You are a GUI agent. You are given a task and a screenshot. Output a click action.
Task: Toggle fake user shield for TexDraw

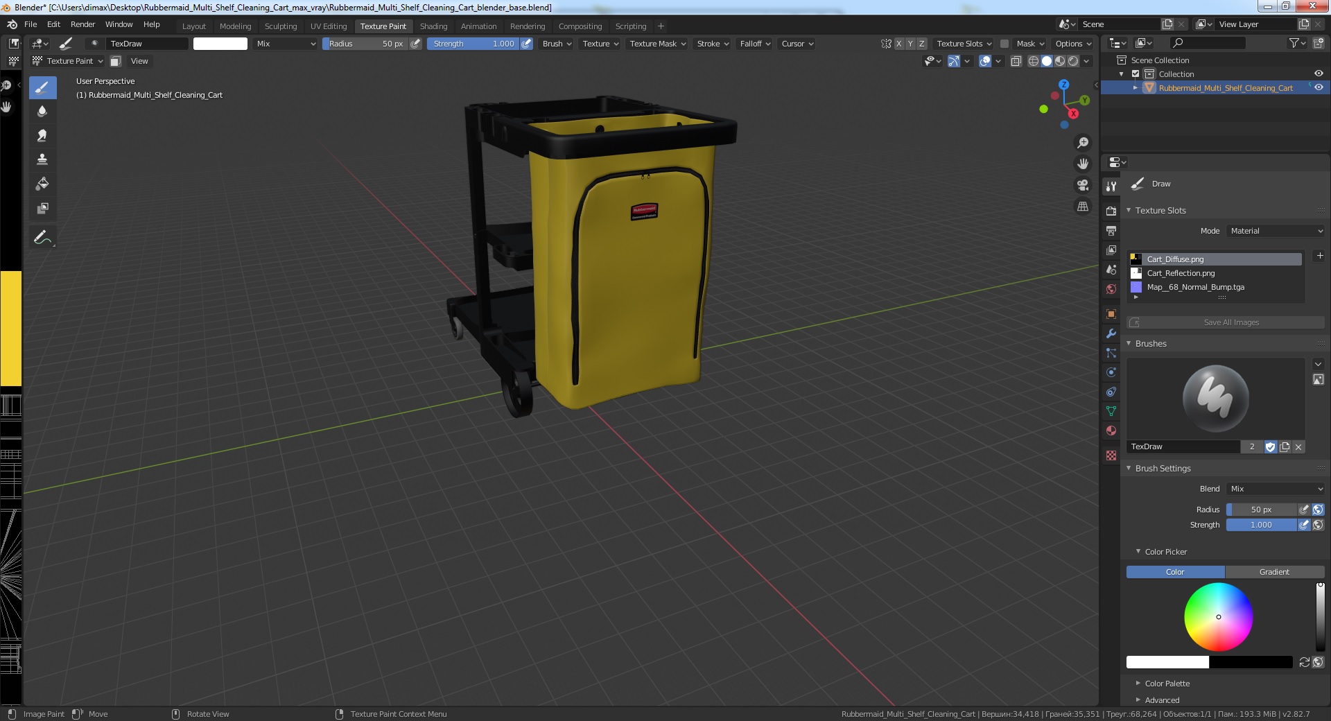pyautogui.click(x=1271, y=447)
